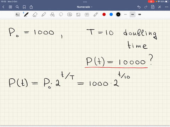Open the elements/stickers tool

click(69, 14)
